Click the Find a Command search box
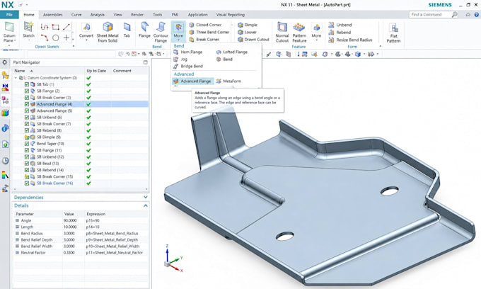Screen dimensions: 481x289 click(430, 14)
